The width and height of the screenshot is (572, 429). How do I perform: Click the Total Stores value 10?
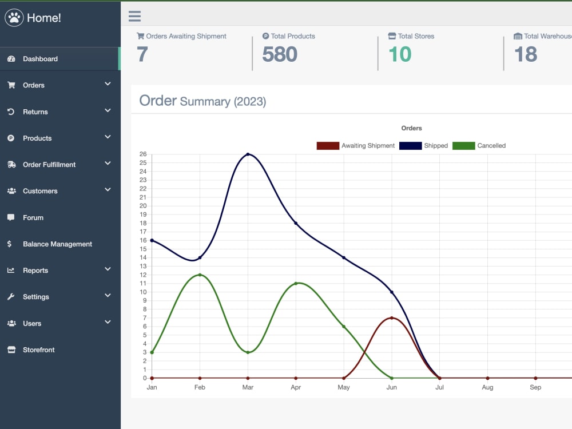click(400, 54)
